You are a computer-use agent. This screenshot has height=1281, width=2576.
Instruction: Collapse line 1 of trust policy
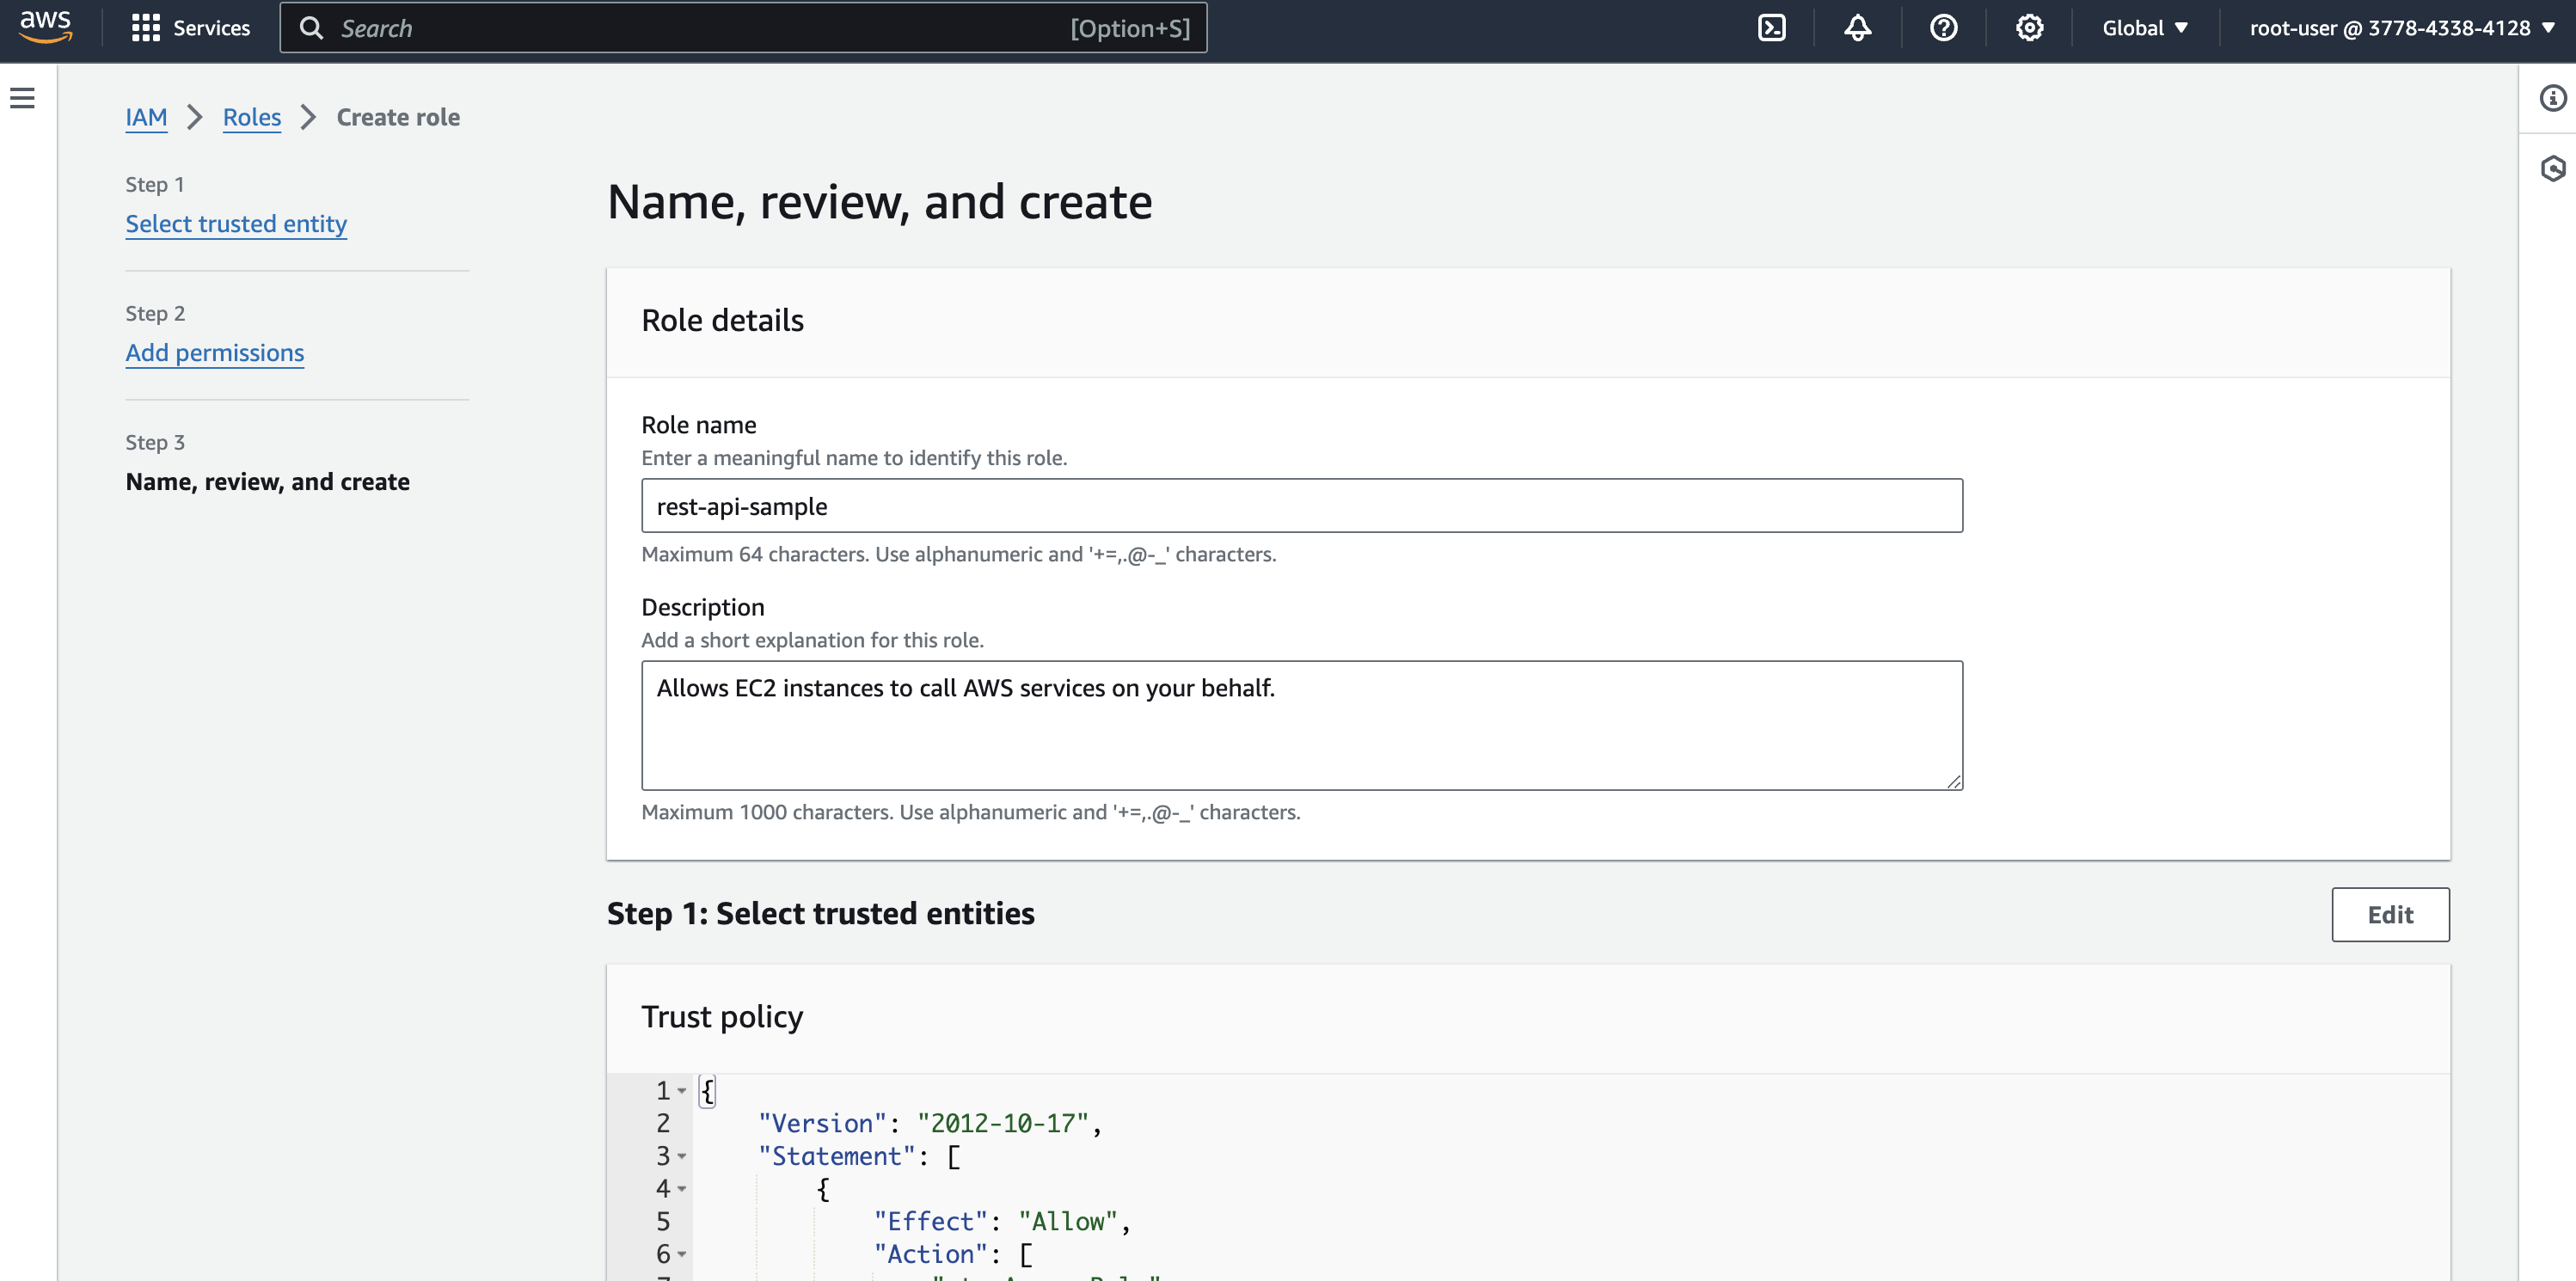tap(682, 1091)
